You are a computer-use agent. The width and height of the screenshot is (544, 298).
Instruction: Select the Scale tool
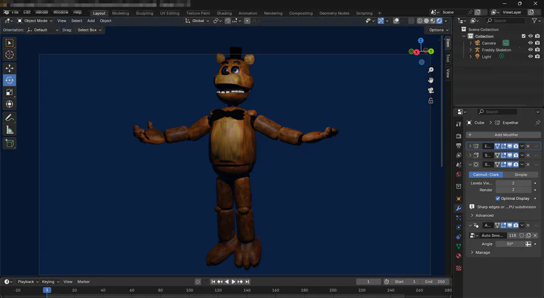10,92
